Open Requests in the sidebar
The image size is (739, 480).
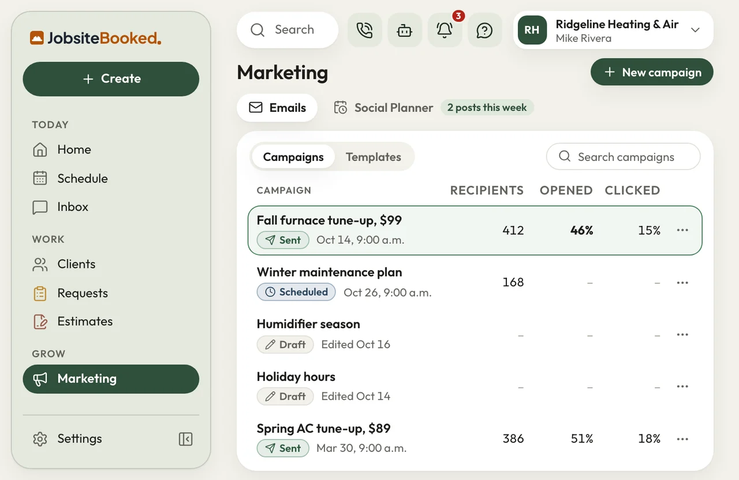click(111, 293)
